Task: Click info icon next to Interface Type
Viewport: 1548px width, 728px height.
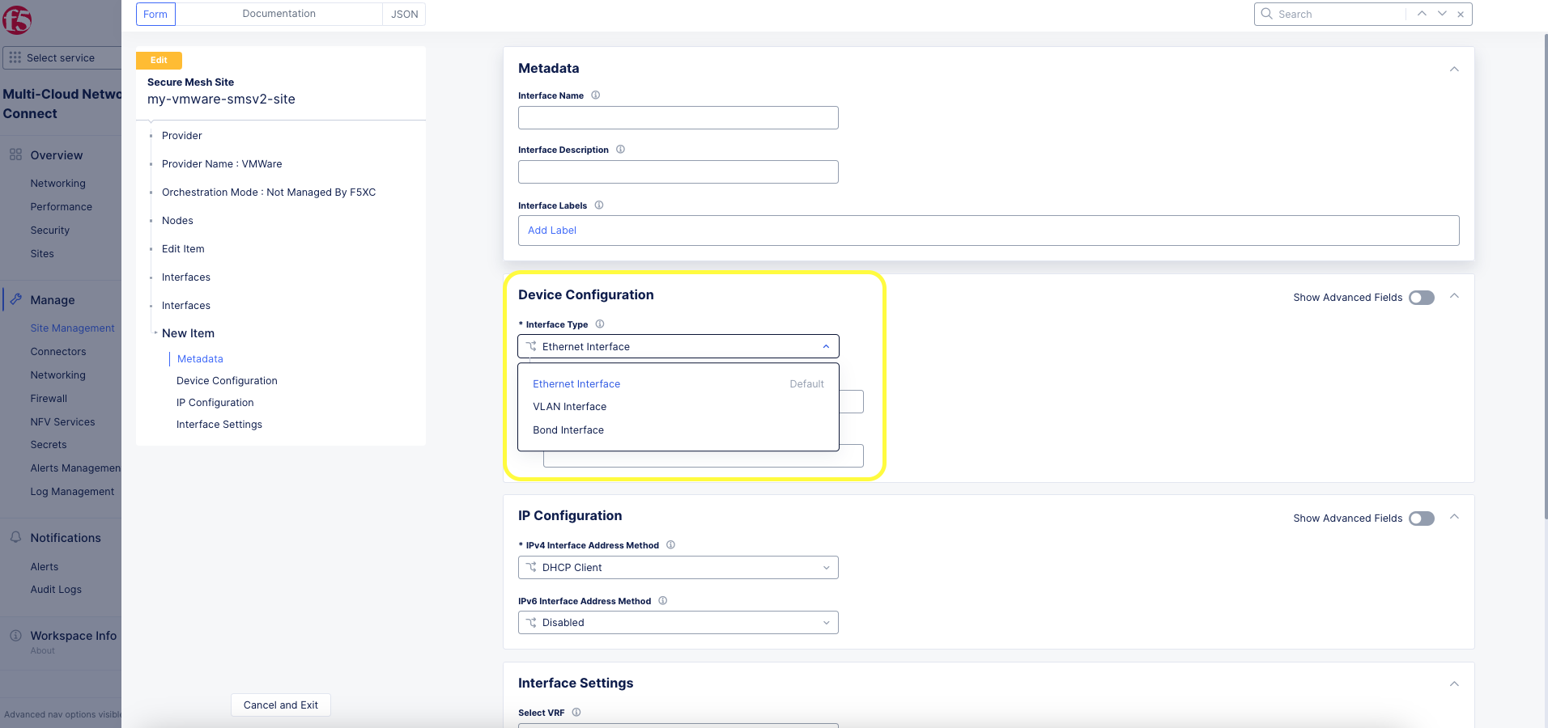Action: point(600,324)
